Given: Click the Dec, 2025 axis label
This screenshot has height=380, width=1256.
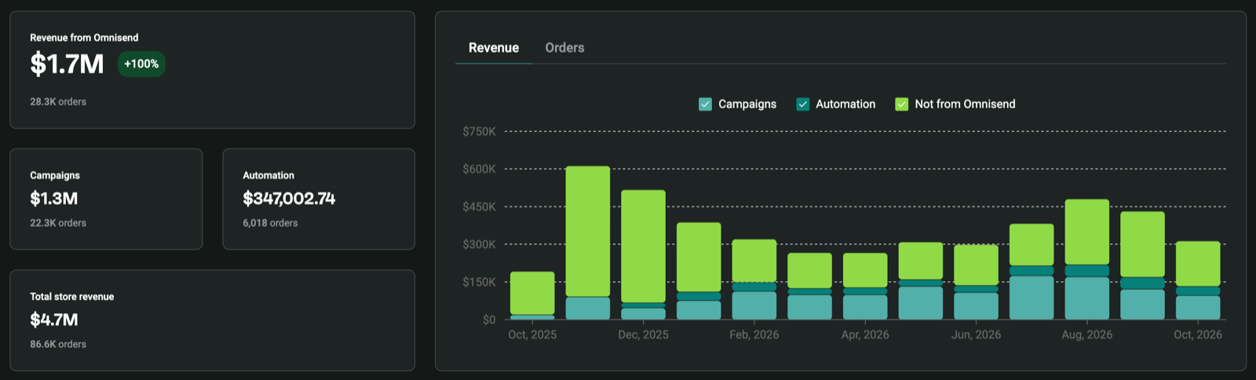Looking at the screenshot, I should pos(643,334).
